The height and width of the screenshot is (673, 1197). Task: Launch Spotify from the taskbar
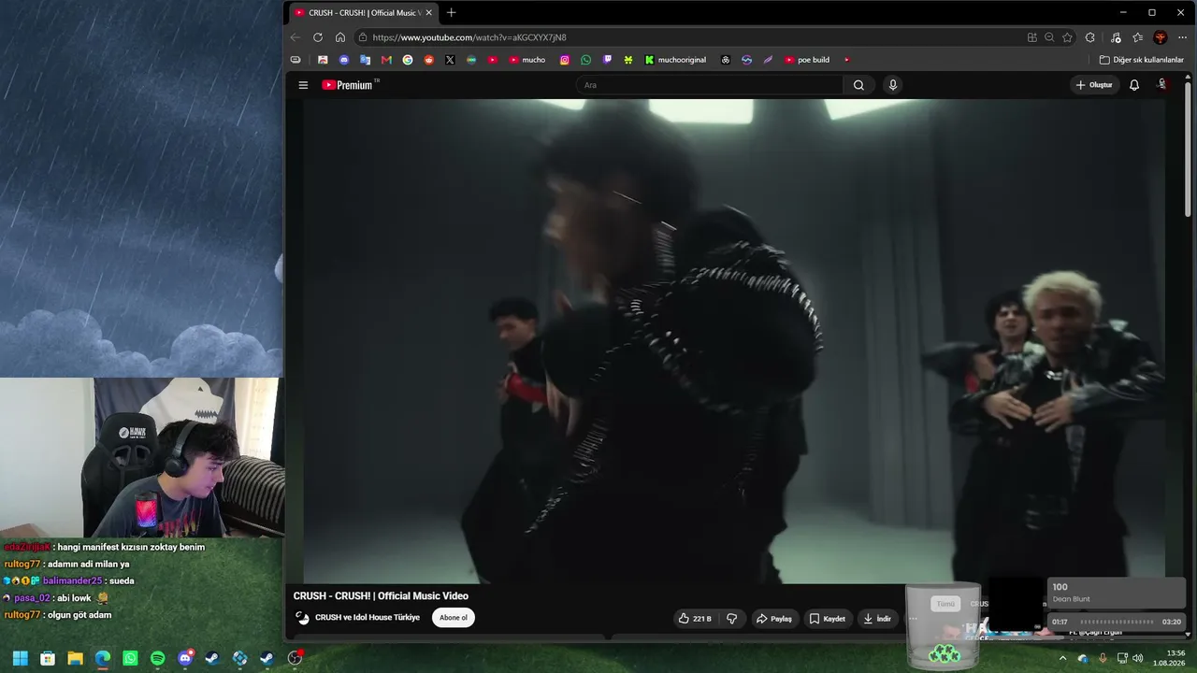(x=157, y=658)
